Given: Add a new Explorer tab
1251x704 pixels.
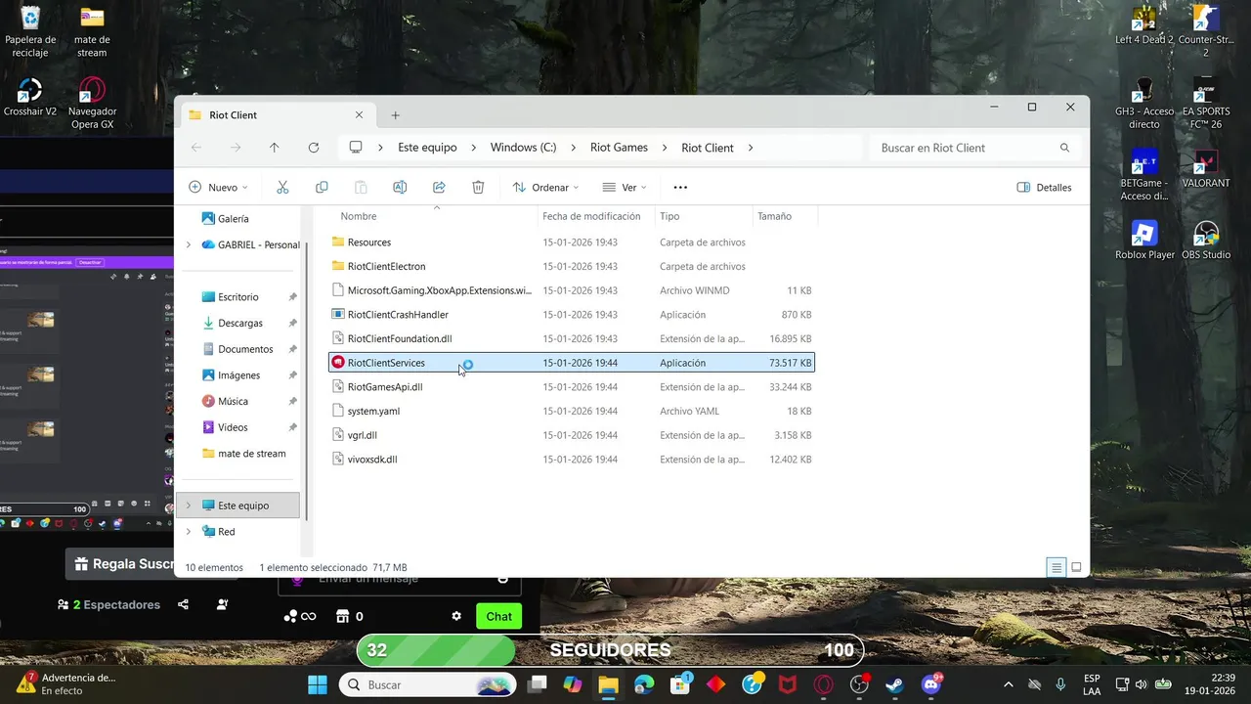Looking at the screenshot, I should click(x=396, y=115).
